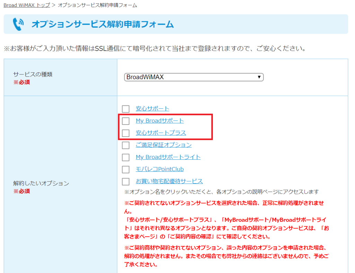355x273 pixels.
Task: Click the ※必須 mark under サービスの種類
Action: click(21, 82)
